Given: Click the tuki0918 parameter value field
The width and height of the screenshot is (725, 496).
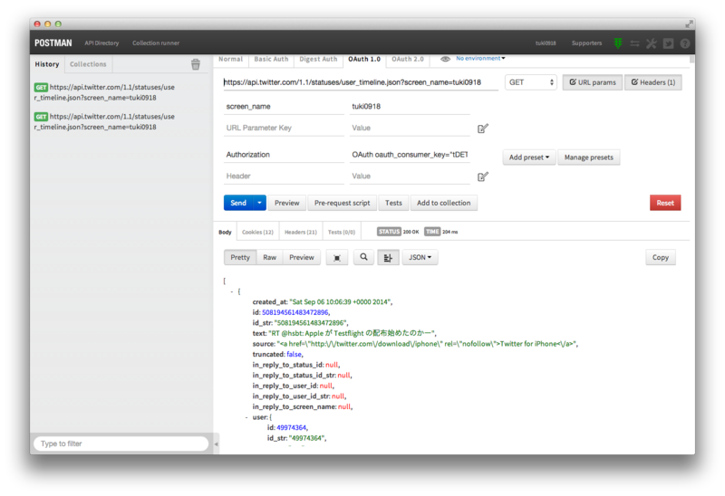Looking at the screenshot, I should [410, 107].
